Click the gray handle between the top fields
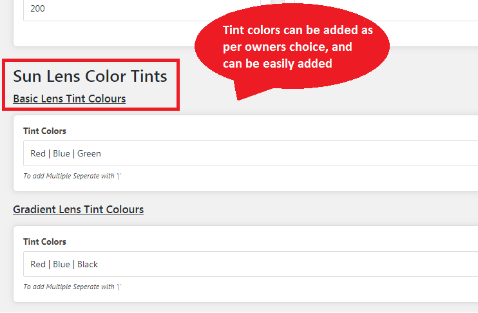The height and width of the screenshot is (313, 478). (x=278, y=2)
